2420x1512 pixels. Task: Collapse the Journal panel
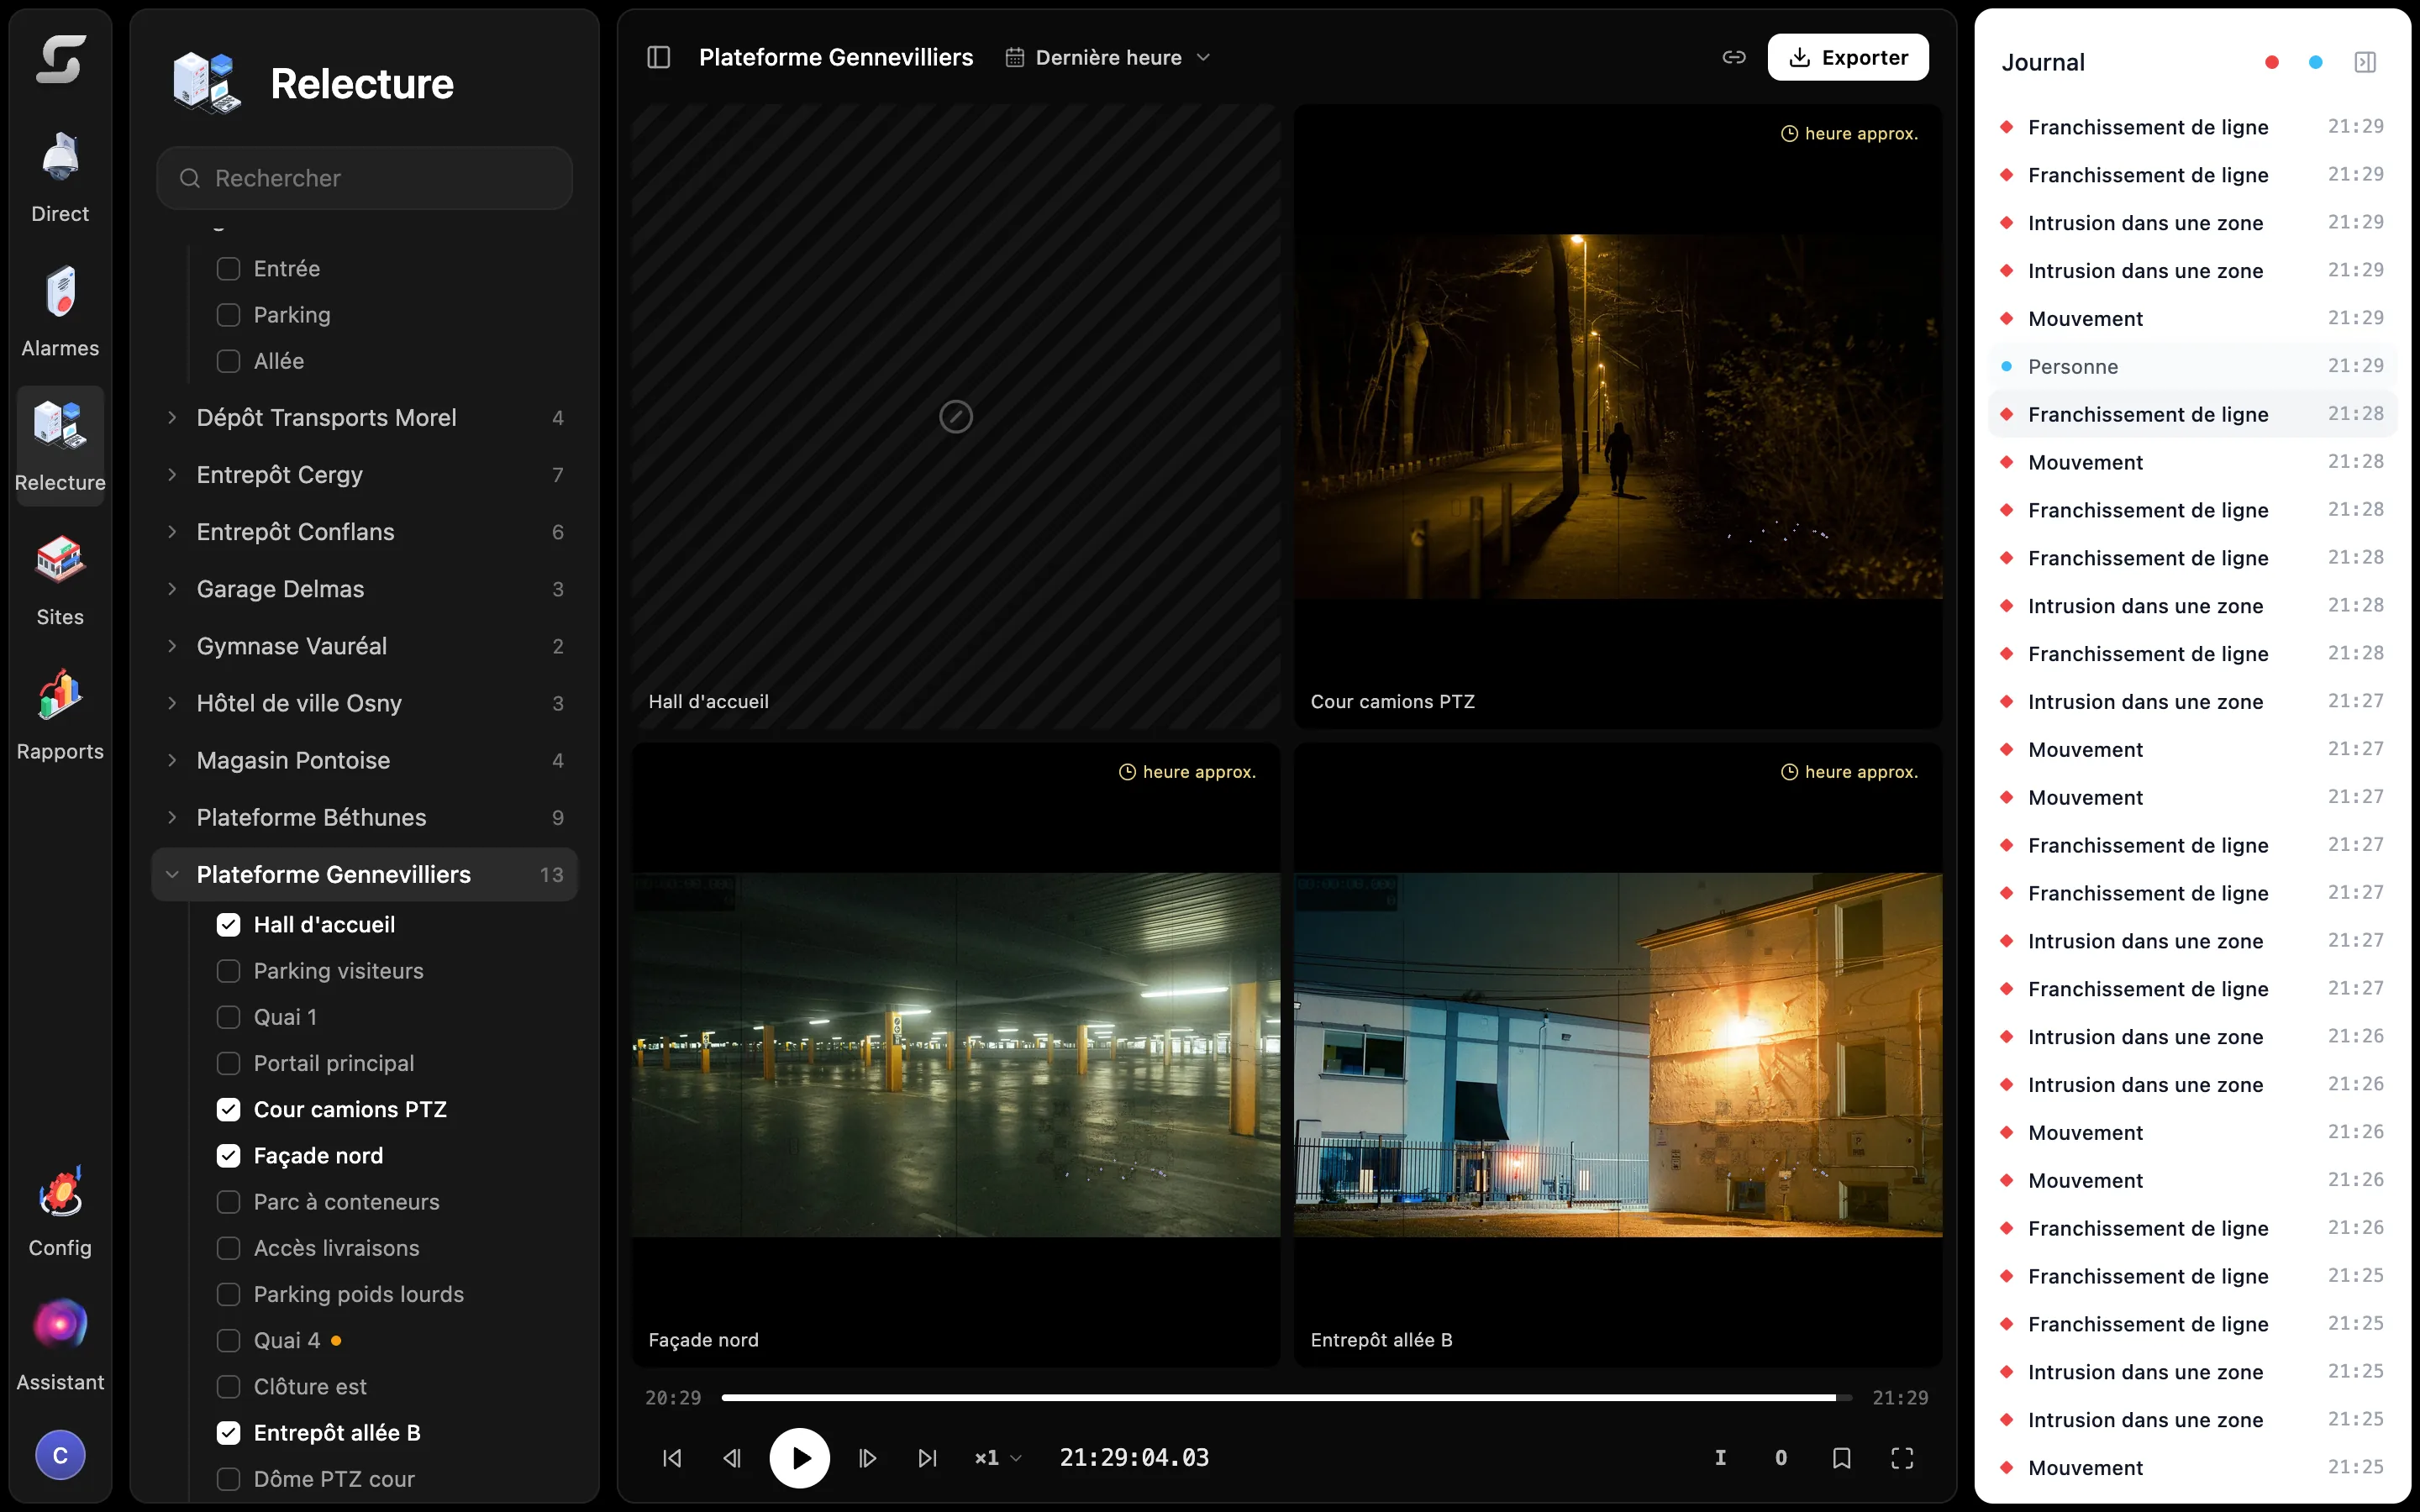coord(2364,62)
